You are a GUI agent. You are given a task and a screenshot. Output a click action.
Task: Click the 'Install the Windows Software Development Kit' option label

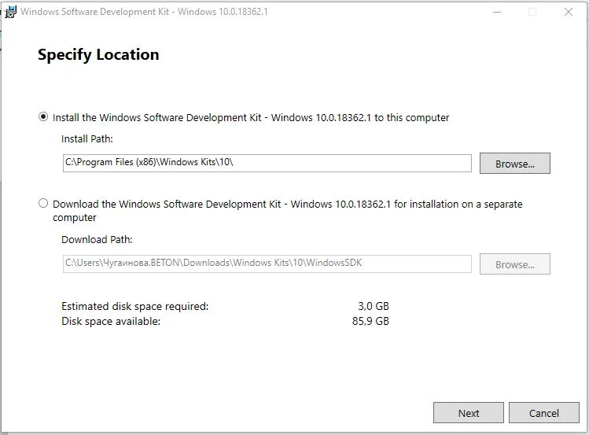(x=251, y=117)
